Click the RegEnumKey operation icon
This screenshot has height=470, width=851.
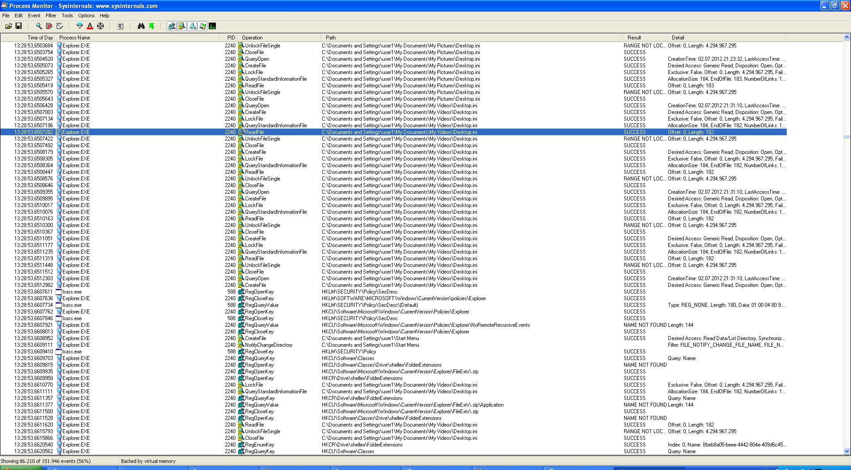241,445
